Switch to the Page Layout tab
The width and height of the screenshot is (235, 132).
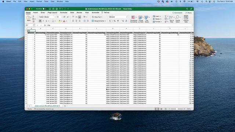52,12
